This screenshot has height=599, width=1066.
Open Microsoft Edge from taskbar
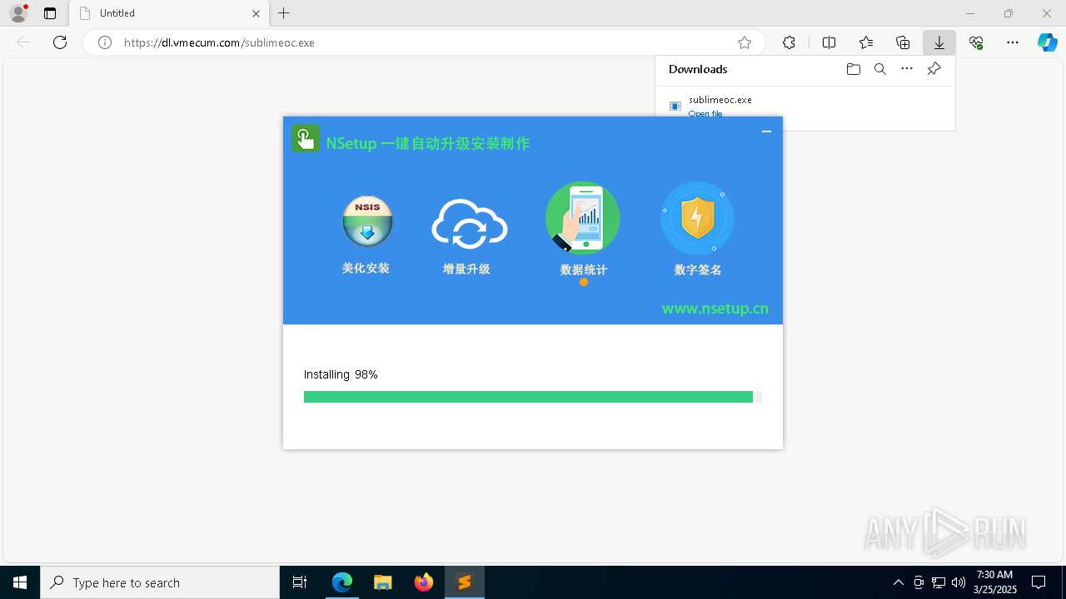tap(342, 582)
